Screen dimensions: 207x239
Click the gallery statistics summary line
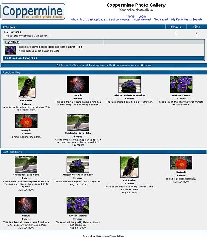click(x=104, y=65)
